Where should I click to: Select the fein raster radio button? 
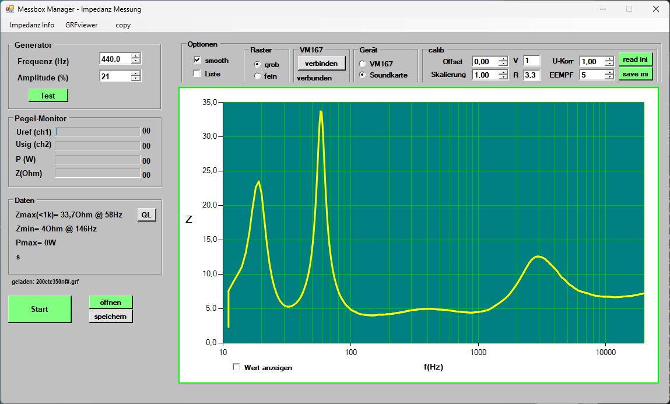click(257, 76)
